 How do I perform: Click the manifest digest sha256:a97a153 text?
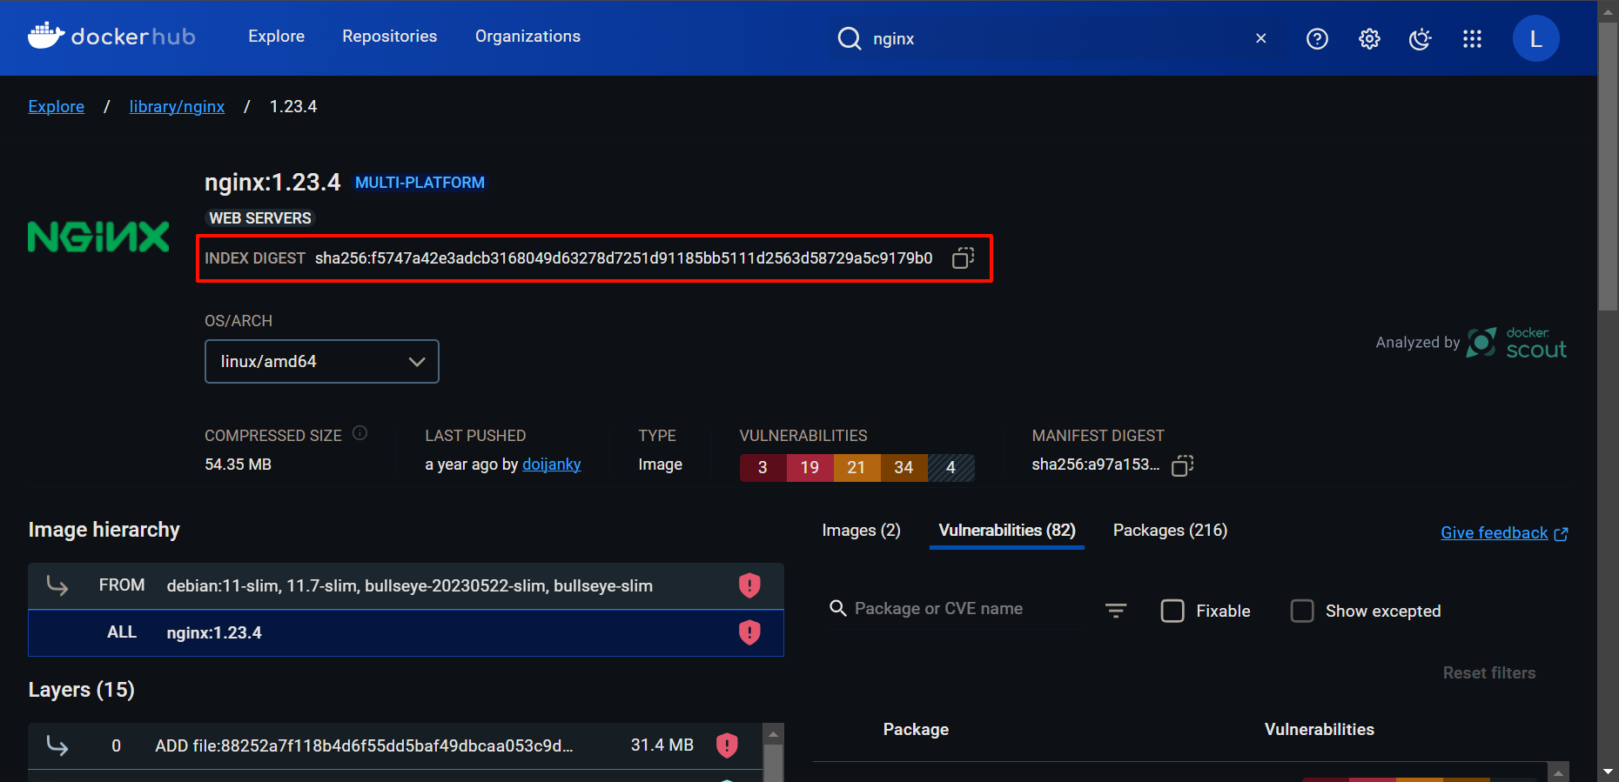coord(1096,465)
